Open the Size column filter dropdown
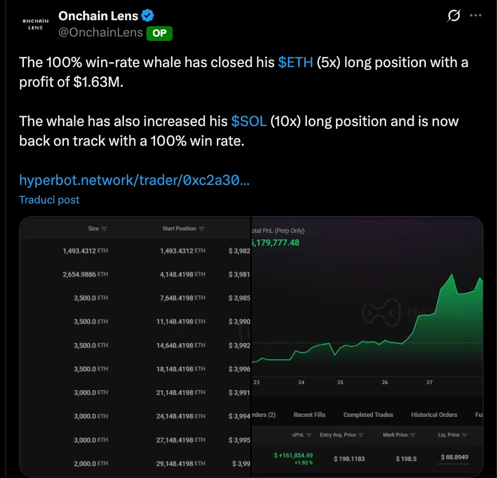This screenshot has width=497, height=478. click(x=105, y=229)
